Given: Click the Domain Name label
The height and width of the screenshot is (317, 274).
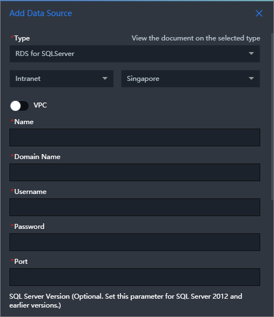Looking at the screenshot, I should pyautogui.click(x=37, y=157).
